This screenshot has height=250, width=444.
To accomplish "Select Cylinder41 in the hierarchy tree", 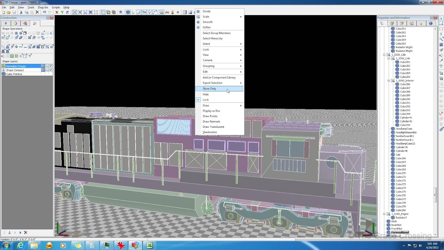I will 406,117.
